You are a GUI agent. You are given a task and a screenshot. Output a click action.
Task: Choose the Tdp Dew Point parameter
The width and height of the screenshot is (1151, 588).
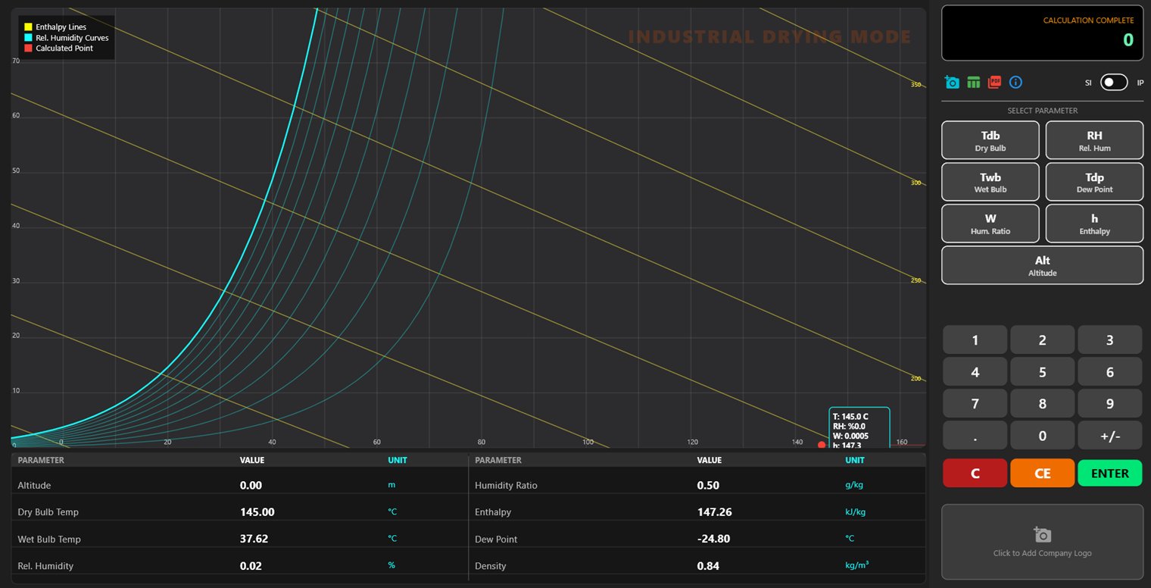pyautogui.click(x=1094, y=183)
